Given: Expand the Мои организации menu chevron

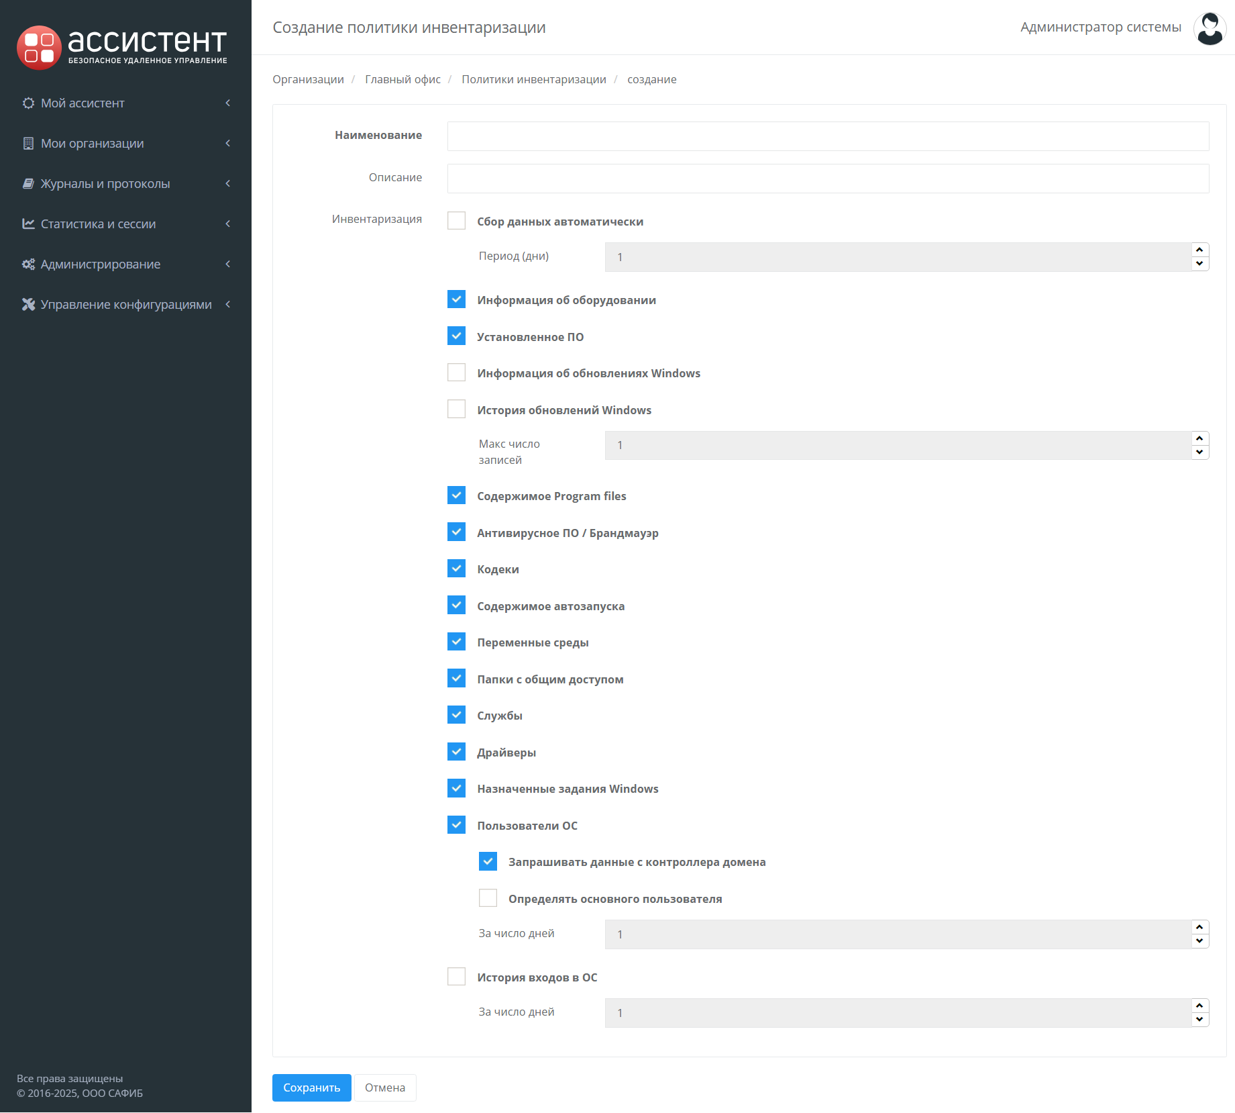Looking at the screenshot, I should coord(228,144).
